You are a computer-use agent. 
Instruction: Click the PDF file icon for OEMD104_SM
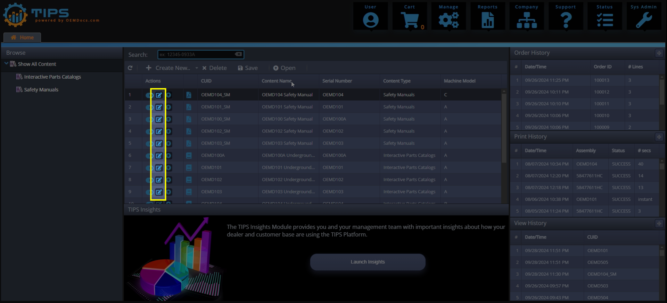[x=189, y=95]
